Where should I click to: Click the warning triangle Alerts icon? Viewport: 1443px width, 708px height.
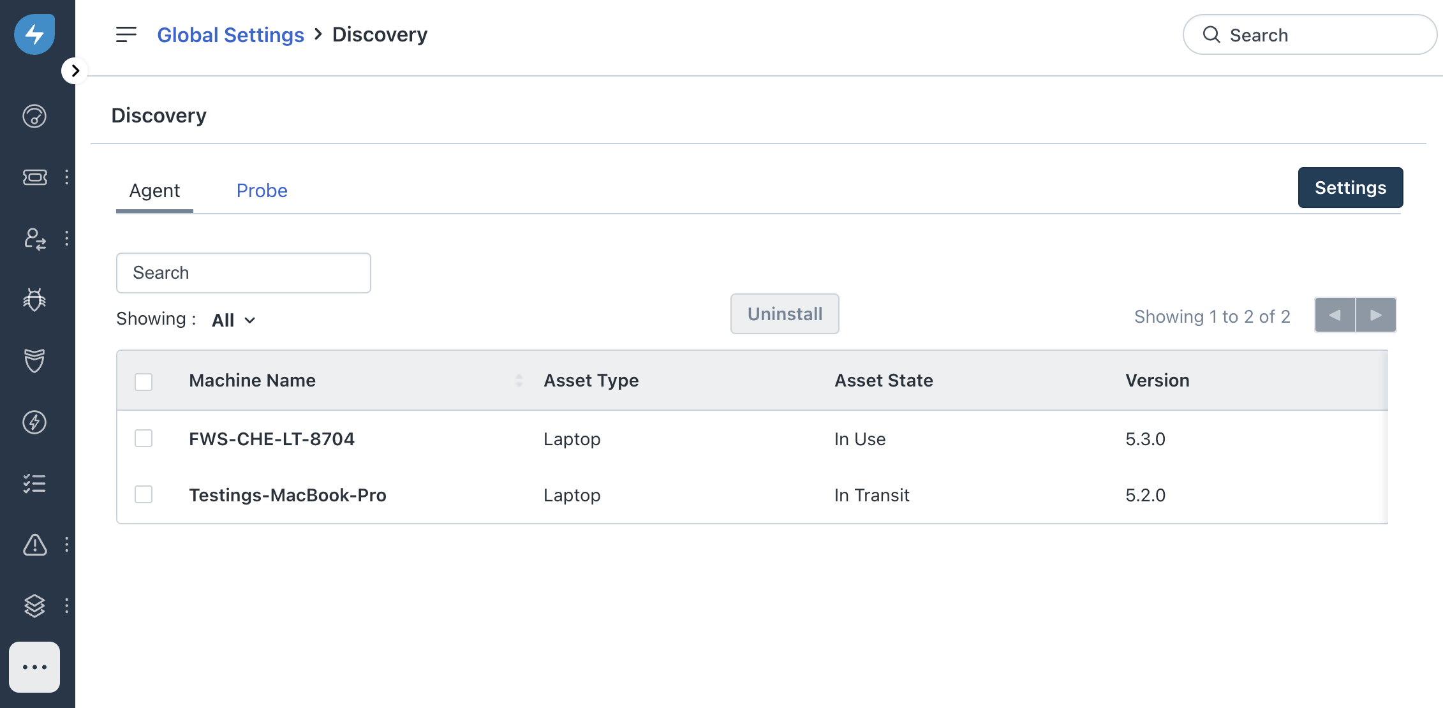(x=34, y=545)
